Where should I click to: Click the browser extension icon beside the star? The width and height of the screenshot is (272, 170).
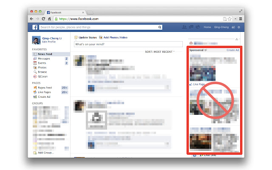tap(235, 19)
